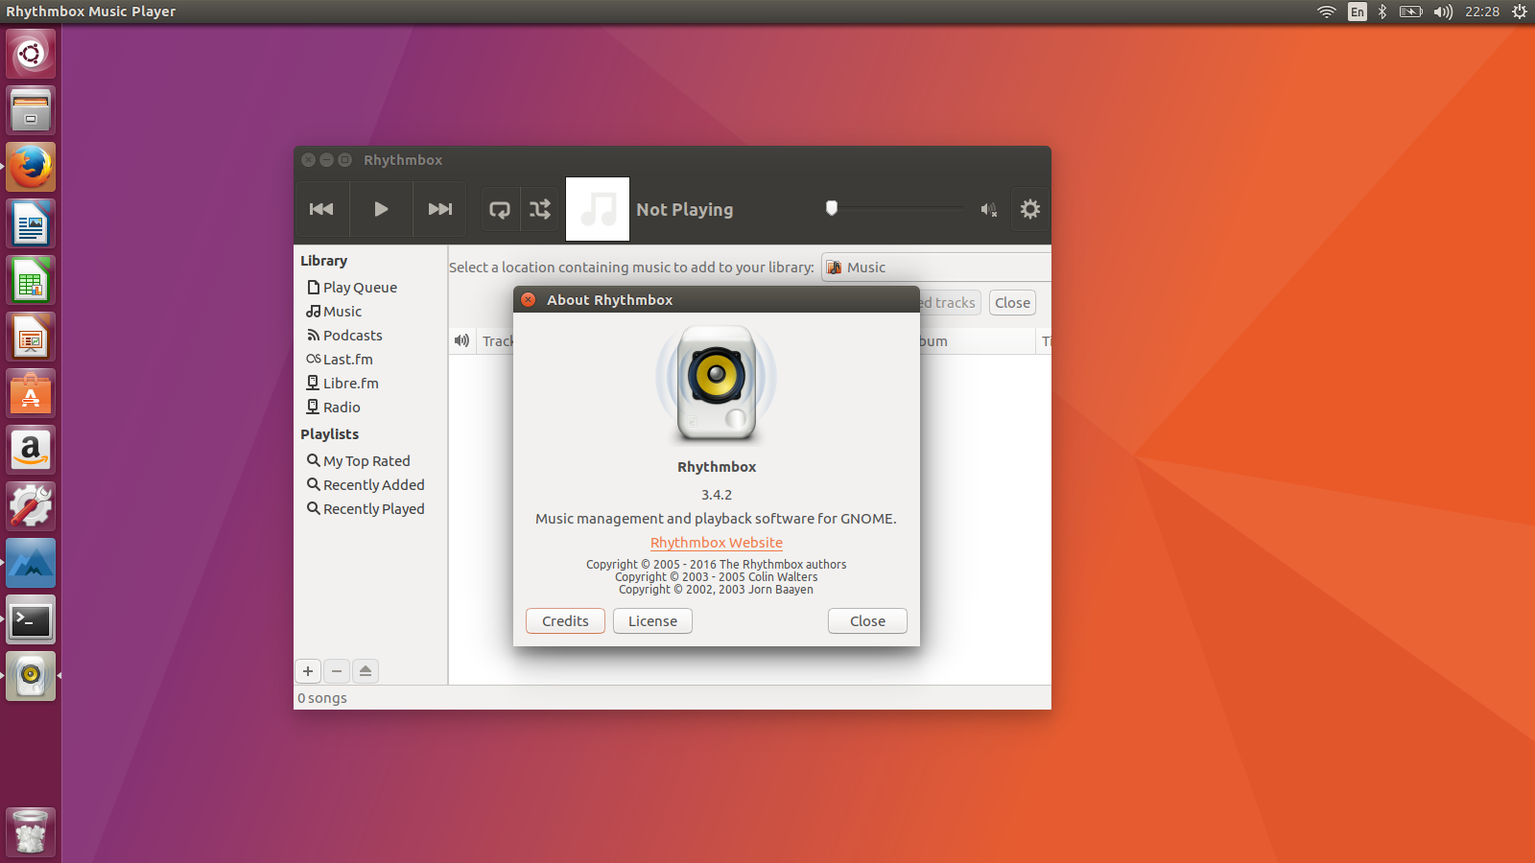Remove playlist with the minus button
Image resolution: width=1535 pixels, height=863 pixels.
[337, 671]
